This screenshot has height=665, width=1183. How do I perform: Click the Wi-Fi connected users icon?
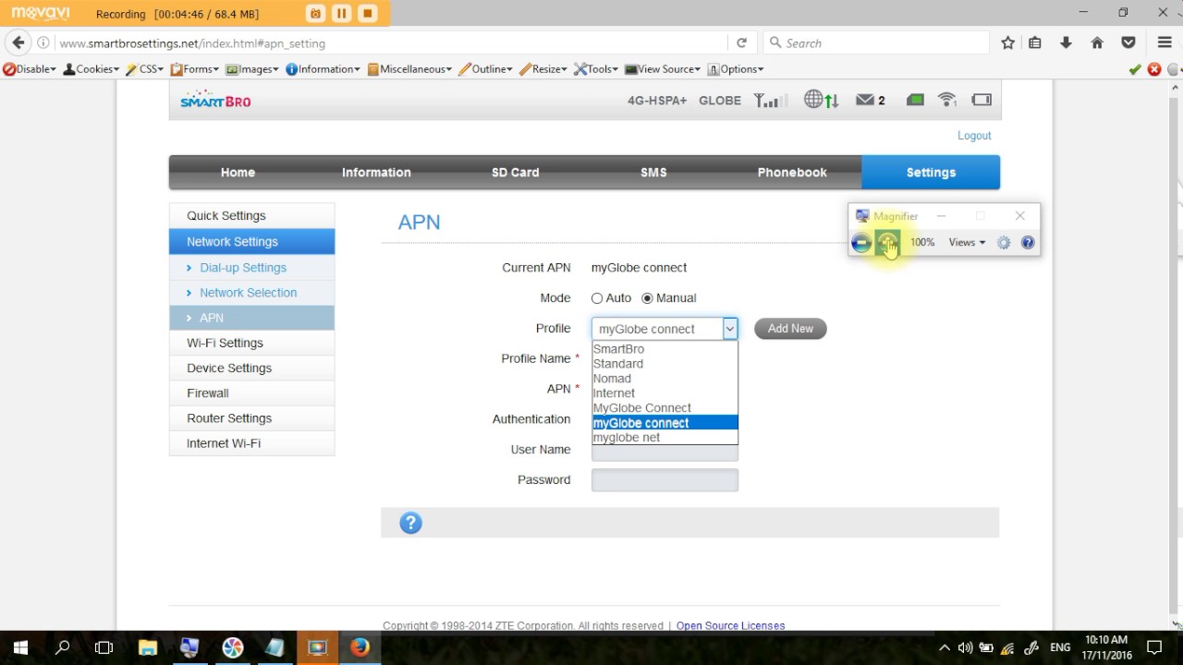pyautogui.click(x=947, y=100)
